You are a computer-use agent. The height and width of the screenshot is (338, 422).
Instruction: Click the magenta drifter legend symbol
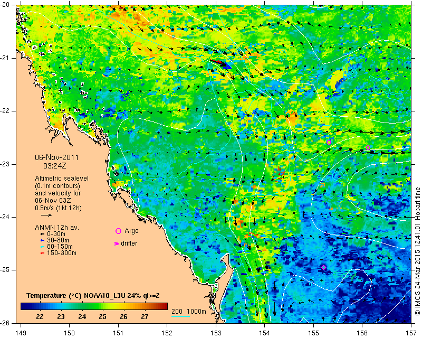click(x=117, y=243)
